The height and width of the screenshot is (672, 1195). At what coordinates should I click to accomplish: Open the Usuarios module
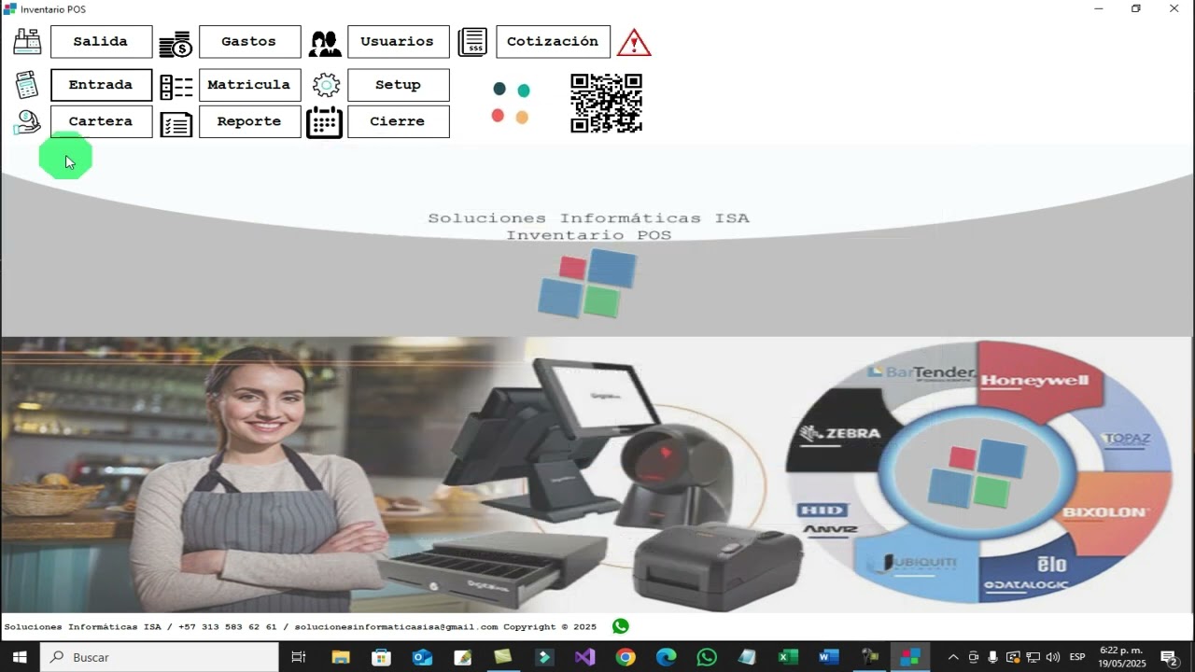[398, 42]
